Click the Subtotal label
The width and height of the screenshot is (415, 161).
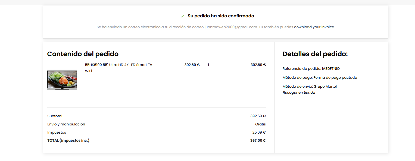tap(55, 116)
